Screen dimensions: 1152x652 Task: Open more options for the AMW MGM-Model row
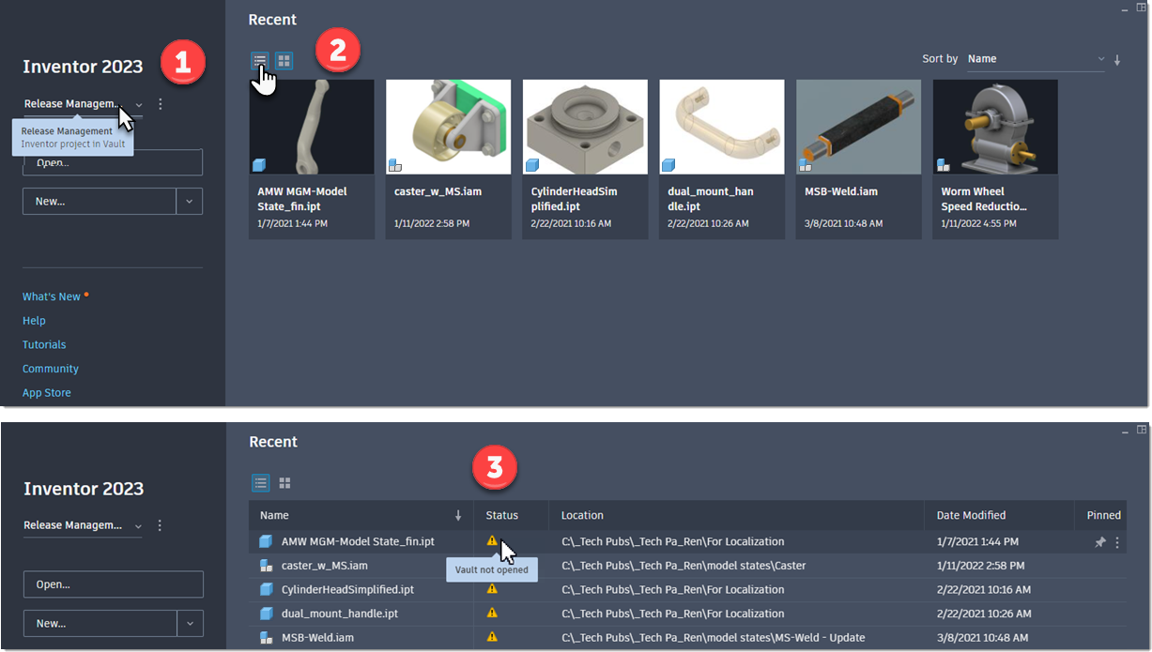(x=1117, y=542)
